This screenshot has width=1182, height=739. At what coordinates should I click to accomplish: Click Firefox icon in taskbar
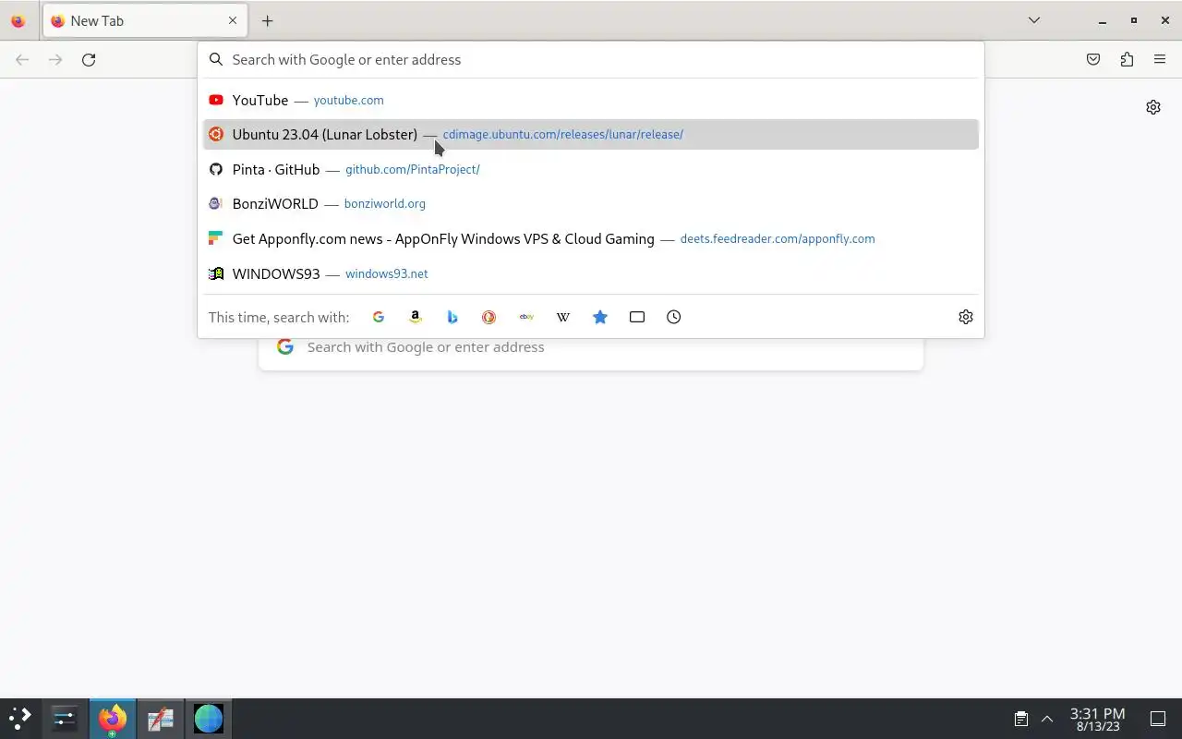click(113, 718)
